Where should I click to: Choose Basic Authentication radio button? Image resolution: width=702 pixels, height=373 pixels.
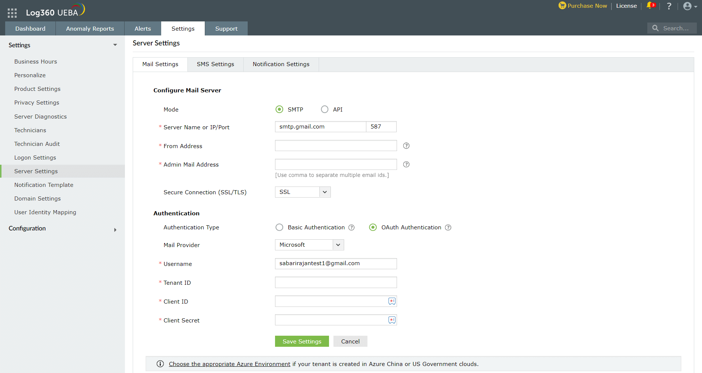(279, 227)
